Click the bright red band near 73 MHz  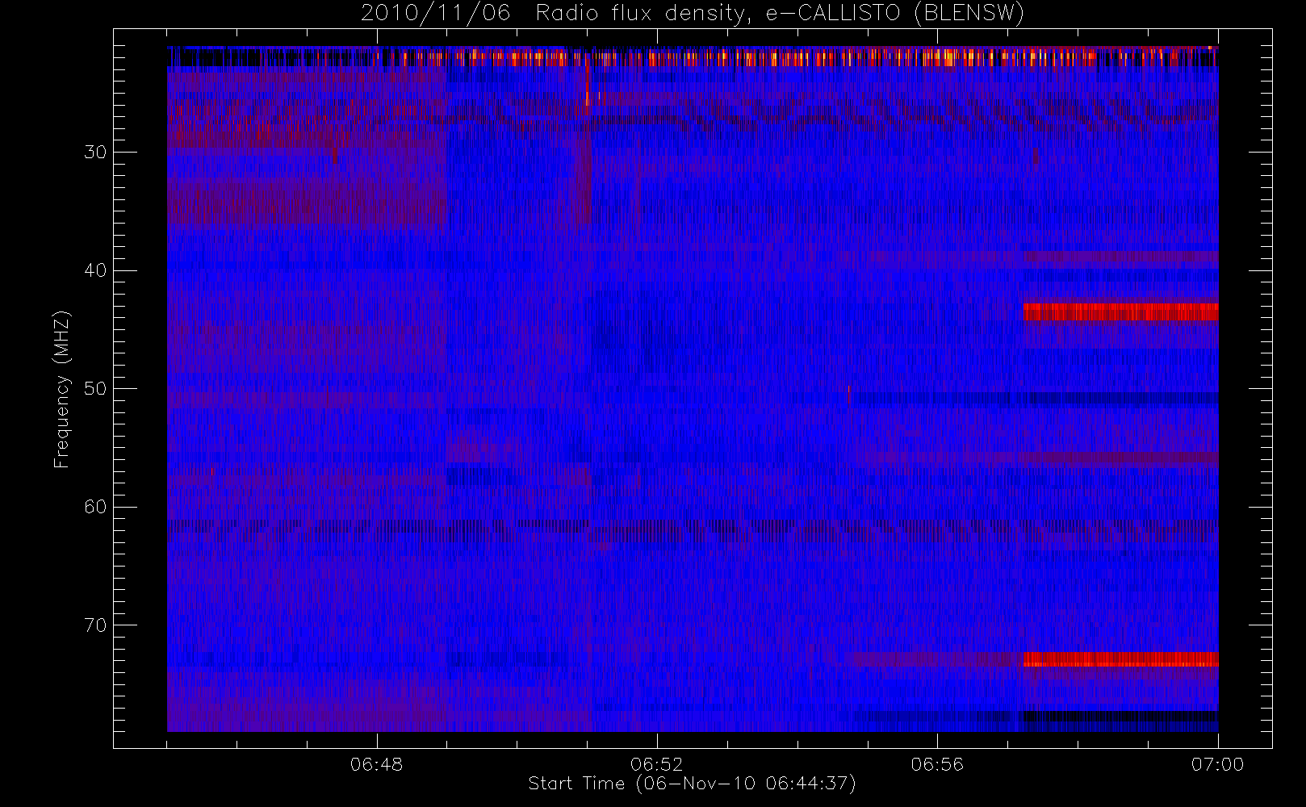click(1120, 659)
